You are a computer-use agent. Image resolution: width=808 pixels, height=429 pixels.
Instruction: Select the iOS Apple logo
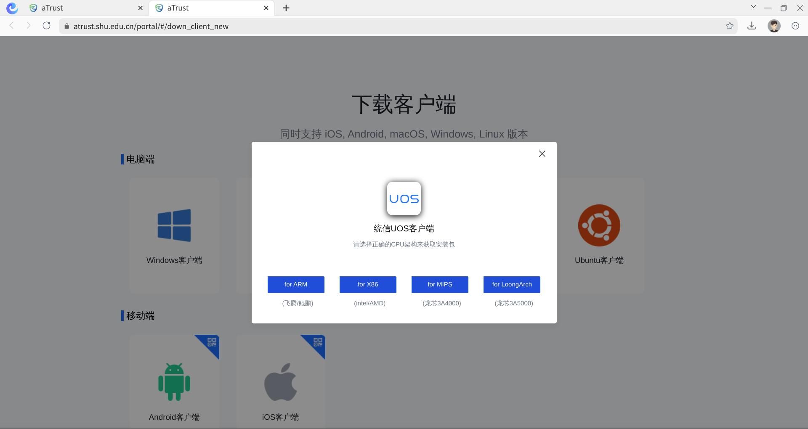pyautogui.click(x=281, y=382)
